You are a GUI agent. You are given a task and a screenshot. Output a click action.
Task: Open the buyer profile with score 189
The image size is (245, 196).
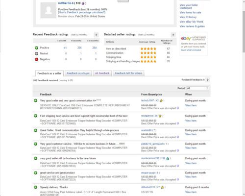point(150,158)
